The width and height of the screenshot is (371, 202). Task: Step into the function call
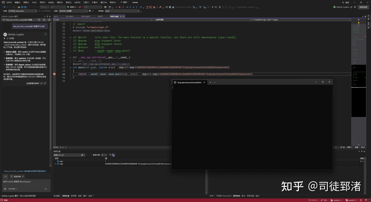[x=130, y=7]
